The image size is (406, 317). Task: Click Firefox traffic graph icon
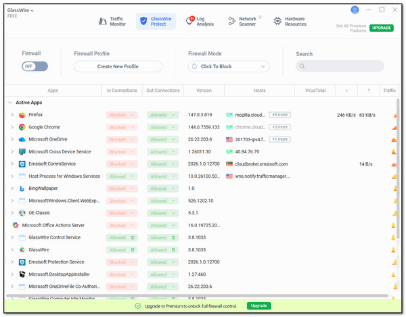pyautogui.click(x=395, y=116)
